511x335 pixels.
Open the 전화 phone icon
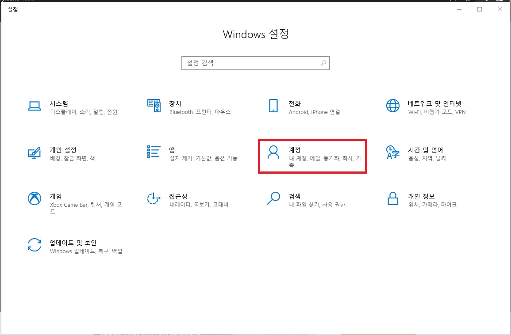[273, 106]
